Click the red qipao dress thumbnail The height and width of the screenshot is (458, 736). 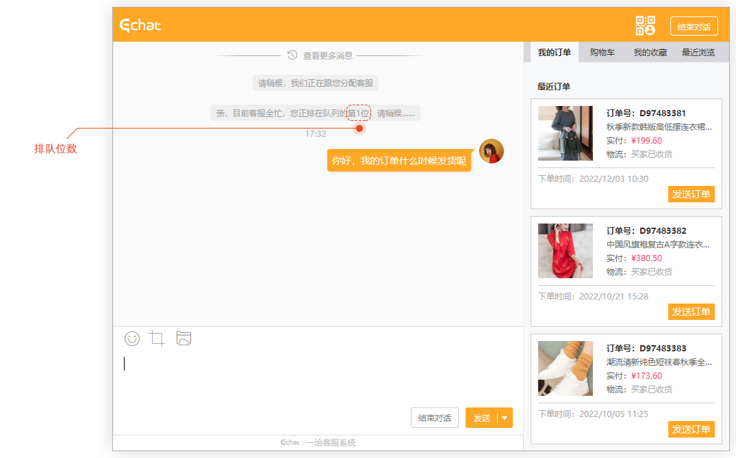pyautogui.click(x=565, y=251)
